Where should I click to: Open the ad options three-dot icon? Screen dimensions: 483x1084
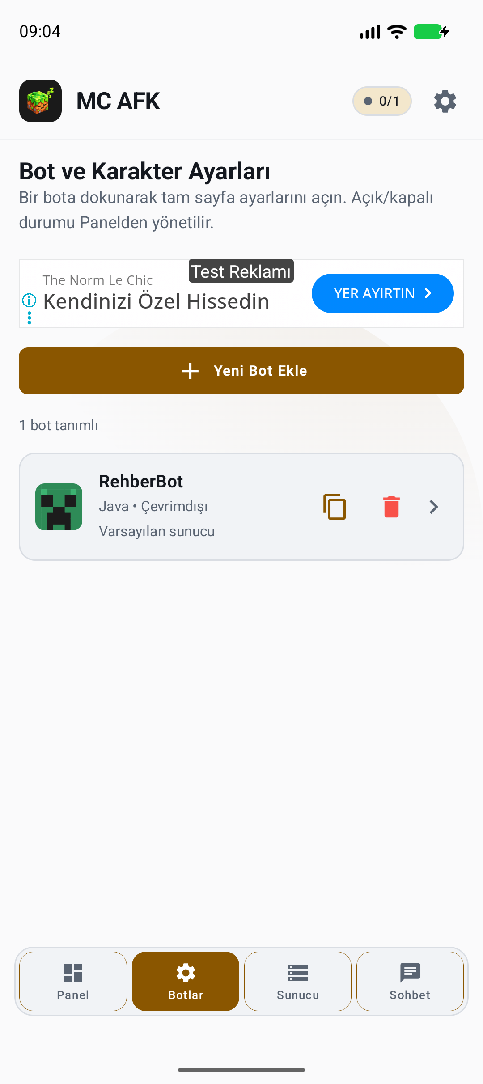pyautogui.click(x=29, y=318)
